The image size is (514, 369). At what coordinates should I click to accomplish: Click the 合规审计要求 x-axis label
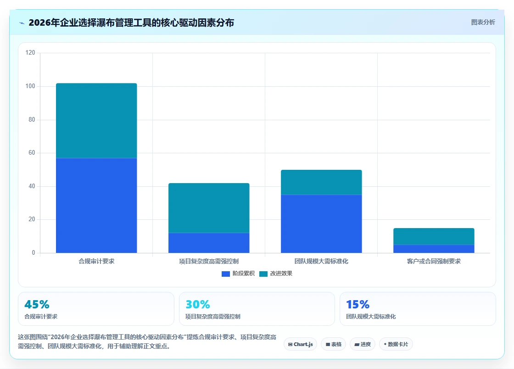tap(96, 261)
